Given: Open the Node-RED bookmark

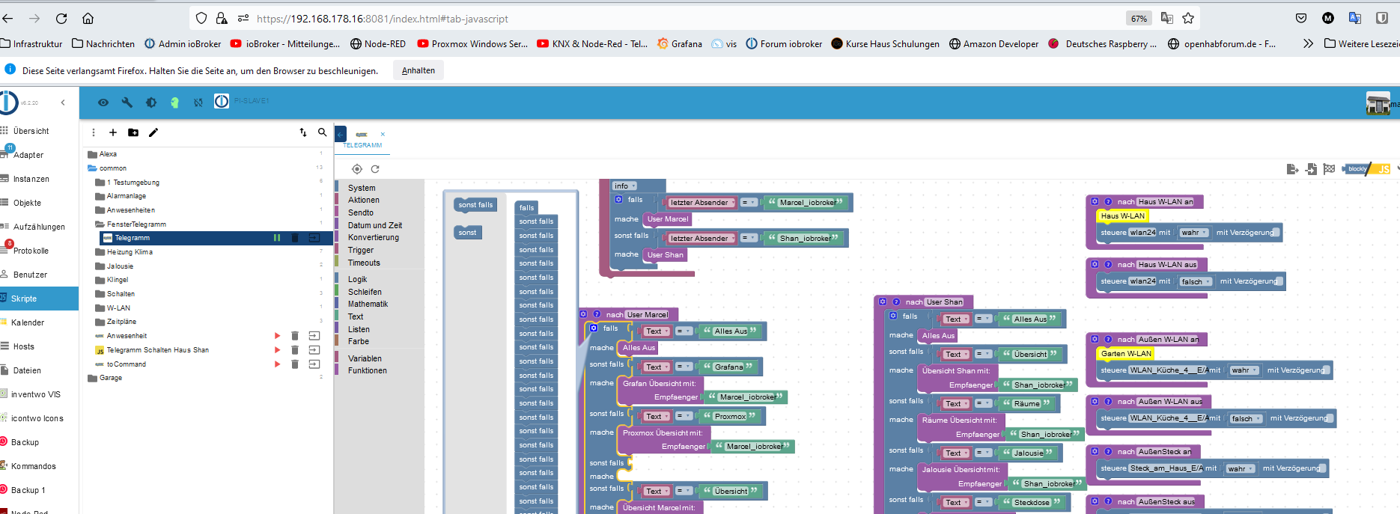Looking at the screenshot, I should pos(378,44).
